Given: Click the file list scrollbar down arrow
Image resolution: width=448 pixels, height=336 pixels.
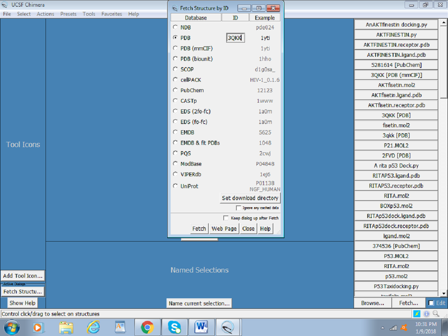Looking at the screenshot, I should point(444,293).
